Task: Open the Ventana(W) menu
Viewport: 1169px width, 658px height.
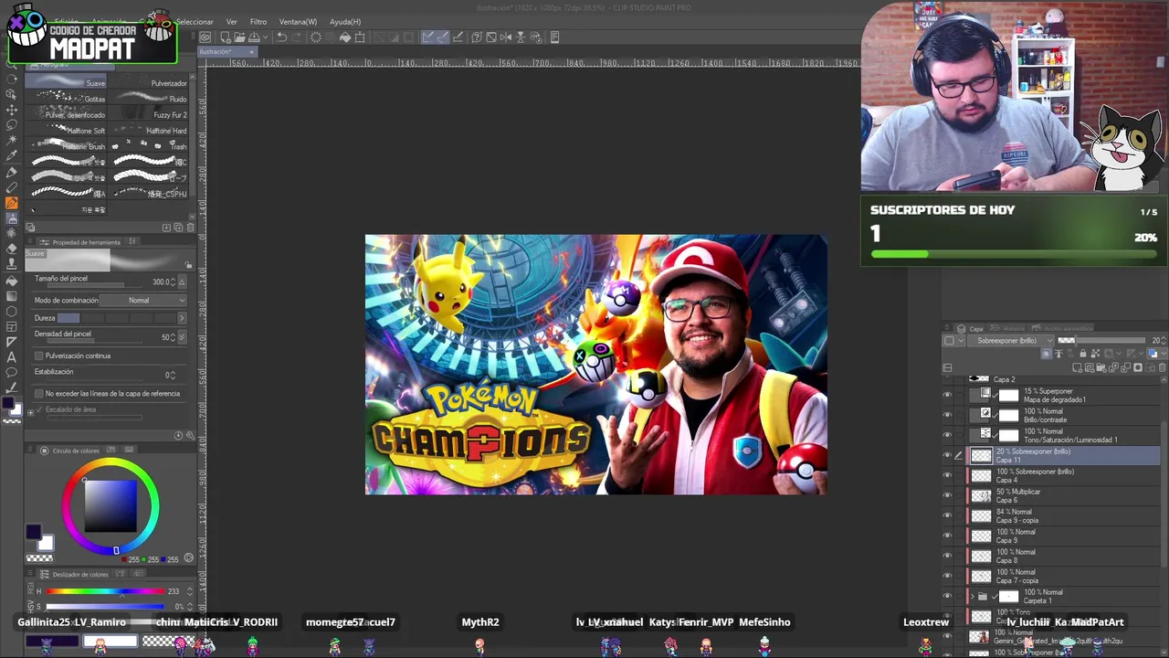Action: coord(298,22)
